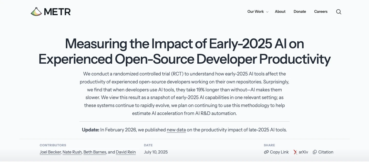Click the Copy Link text
This screenshot has width=369, height=163.
point(279,152)
